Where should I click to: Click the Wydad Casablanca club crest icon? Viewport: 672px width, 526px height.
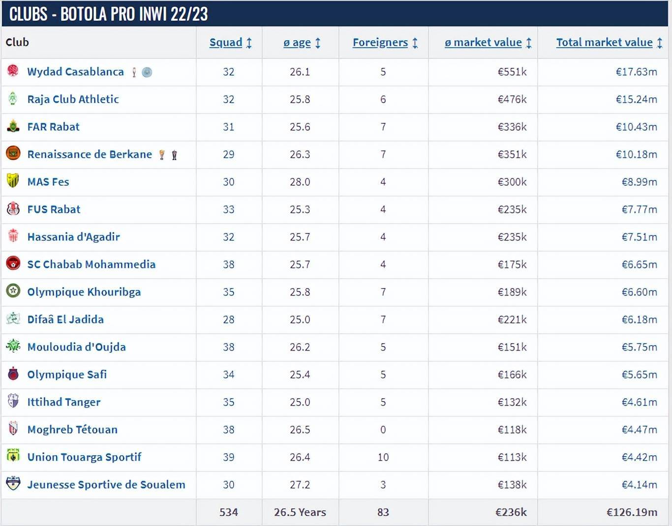[x=13, y=71]
